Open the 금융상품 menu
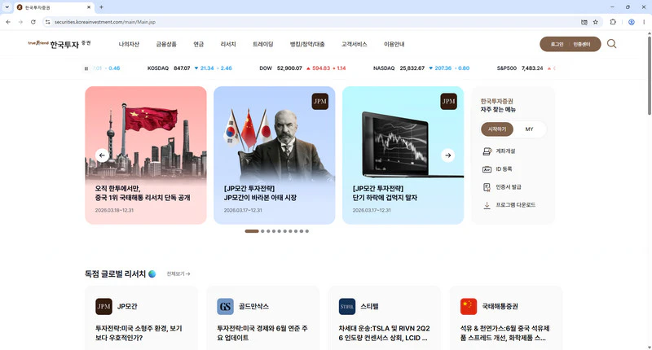 coord(166,44)
